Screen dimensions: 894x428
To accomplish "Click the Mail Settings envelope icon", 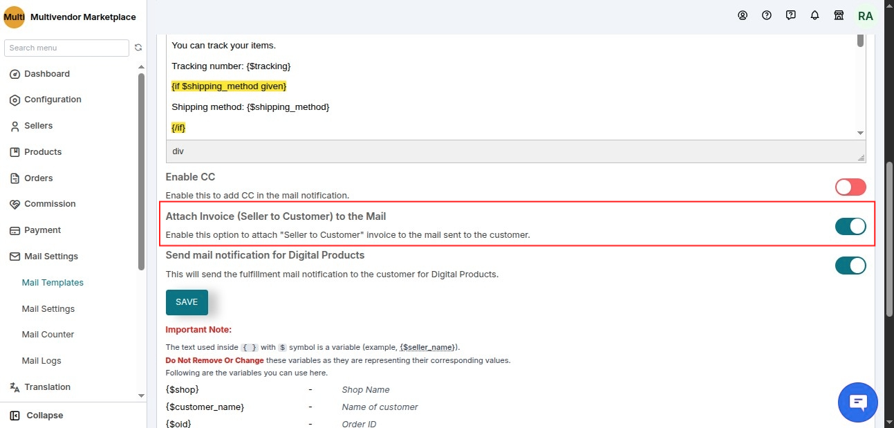I will [15, 257].
